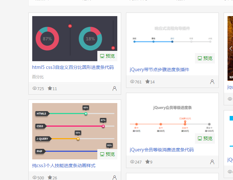
Task: Click the eye views icon beside 725
Action: pyautogui.click(x=35, y=89)
